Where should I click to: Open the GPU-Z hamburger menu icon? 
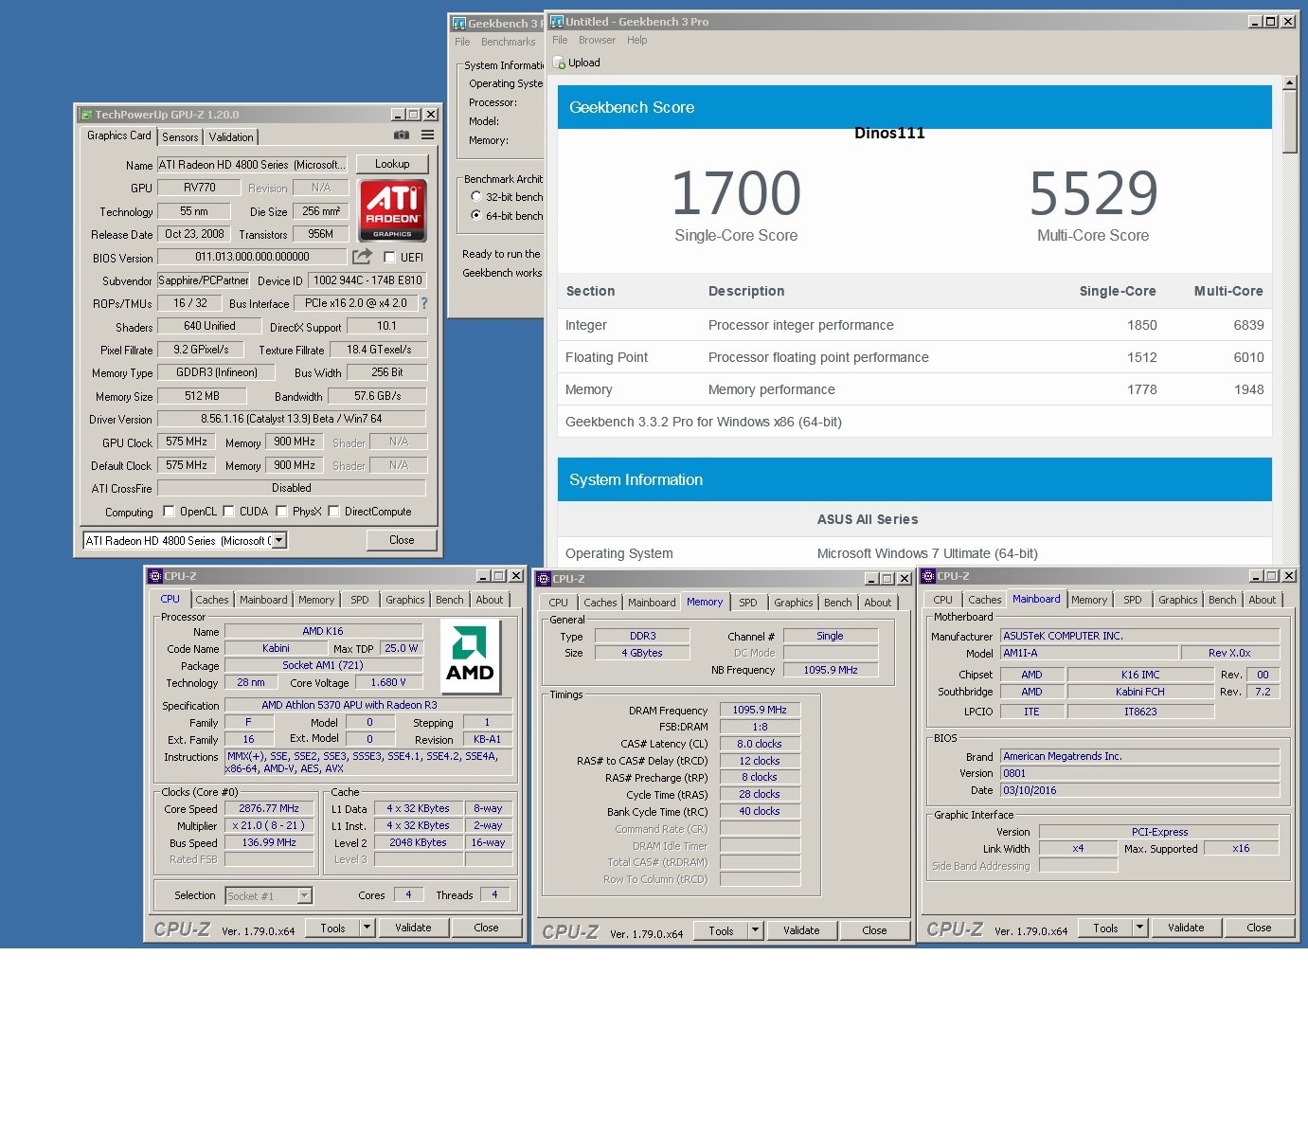(x=428, y=135)
